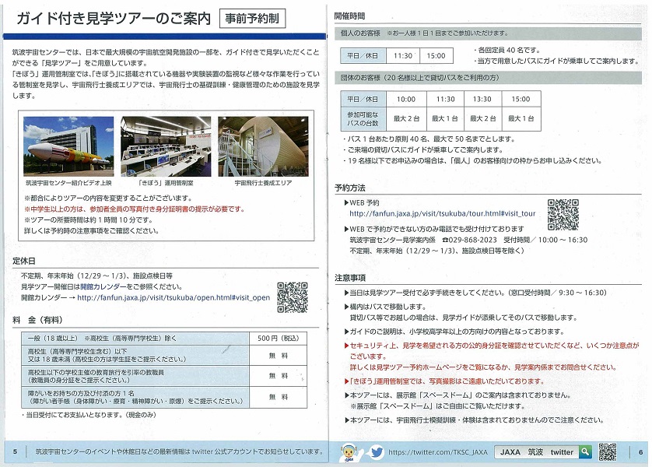Click the QR code beside the WEB予約 tour URL
The height and width of the screenshot is (467, 652).
pos(563,215)
